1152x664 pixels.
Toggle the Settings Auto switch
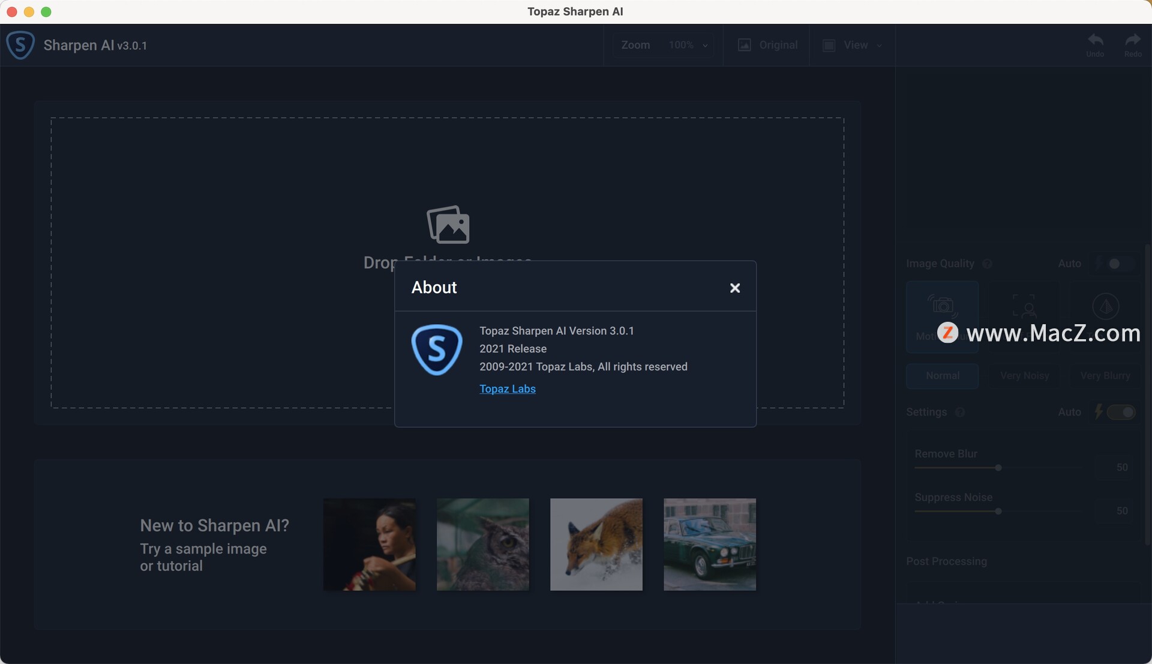(x=1121, y=412)
